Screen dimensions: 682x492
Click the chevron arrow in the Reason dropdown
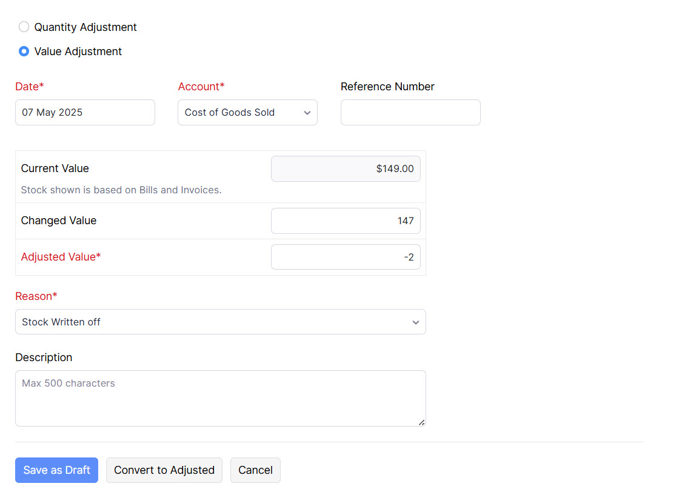coord(415,322)
